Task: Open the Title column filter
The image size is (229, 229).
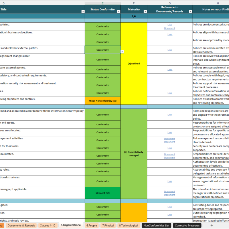Action: click(82, 11)
